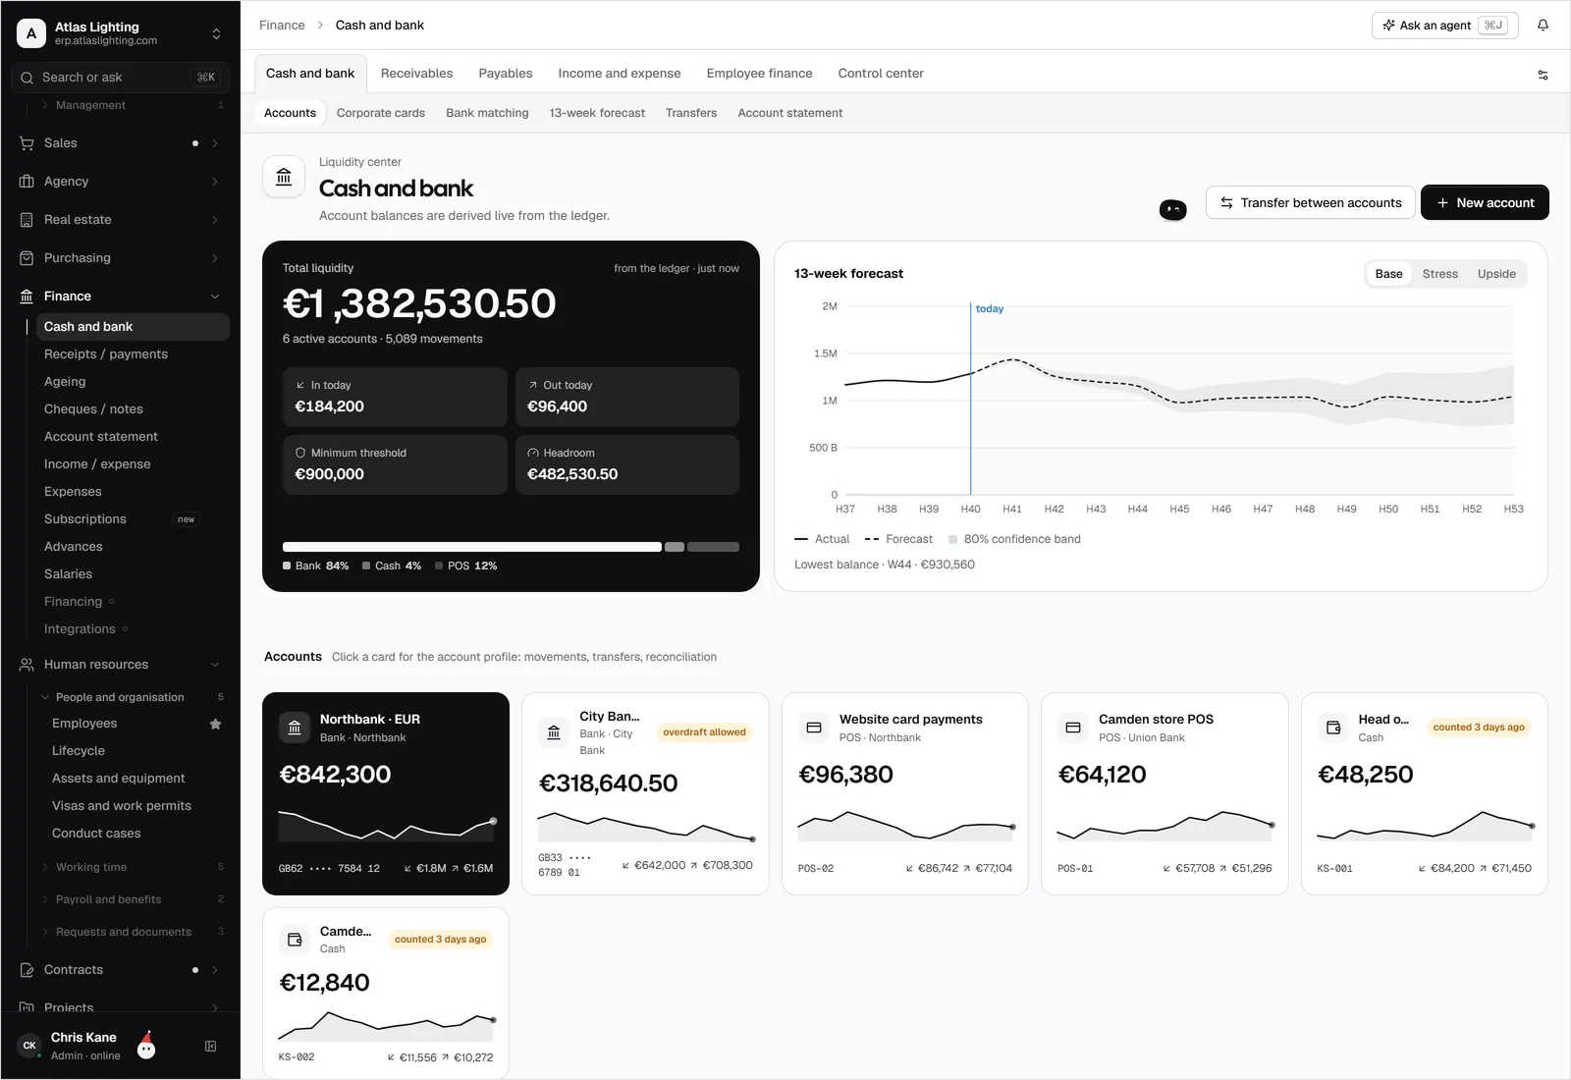Viewport: 1571px width, 1080px height.
Task: Click the Human resources people icon
Action: 27,665
